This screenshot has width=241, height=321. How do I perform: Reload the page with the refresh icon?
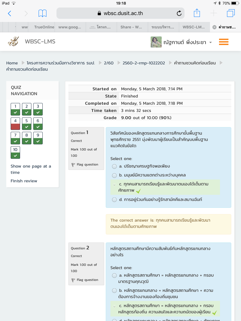[x=179, y=13]
